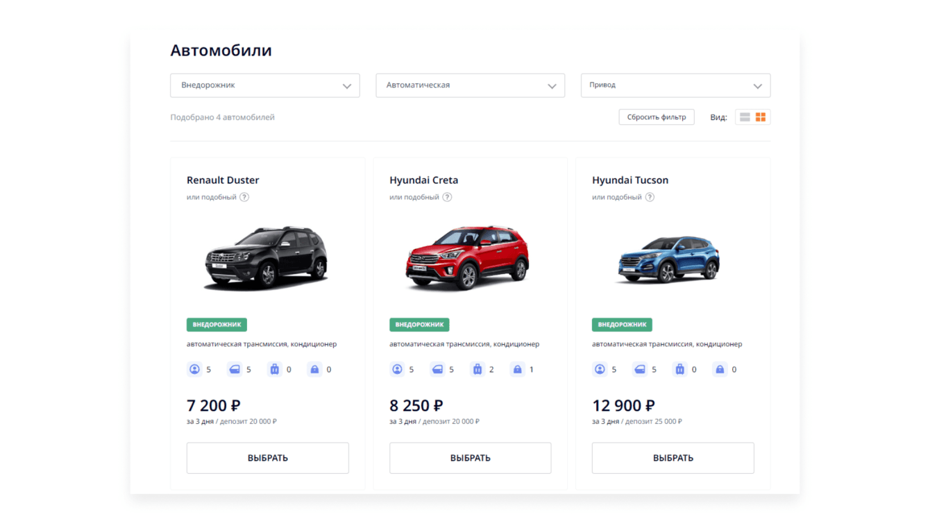Viewport: 930px width, 523px height.
Task: Switch to list view layout
Action: pyautogui.click(x=745, y=117)
